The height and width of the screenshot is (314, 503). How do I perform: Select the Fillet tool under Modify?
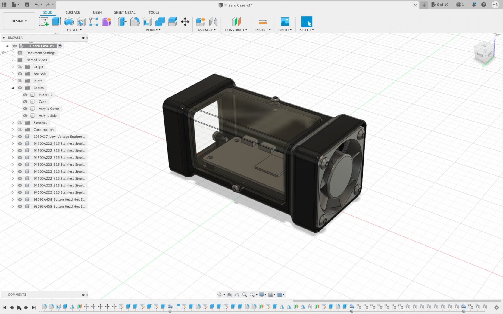[135, 22]
